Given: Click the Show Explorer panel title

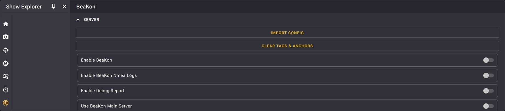Looking at the screenshot, I should [x=24, y=7].
